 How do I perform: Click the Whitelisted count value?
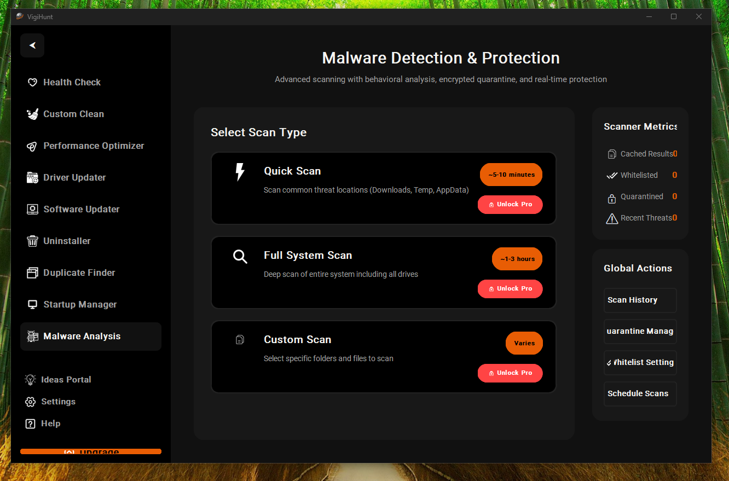[x=675, y=176]
